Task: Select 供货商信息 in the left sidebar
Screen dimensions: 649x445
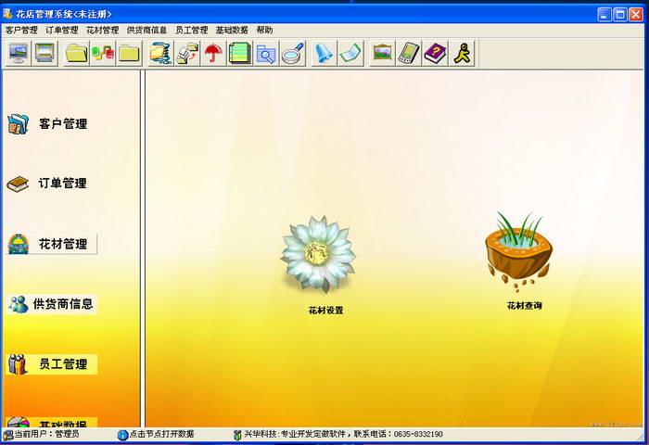Action: click(63, 304)
